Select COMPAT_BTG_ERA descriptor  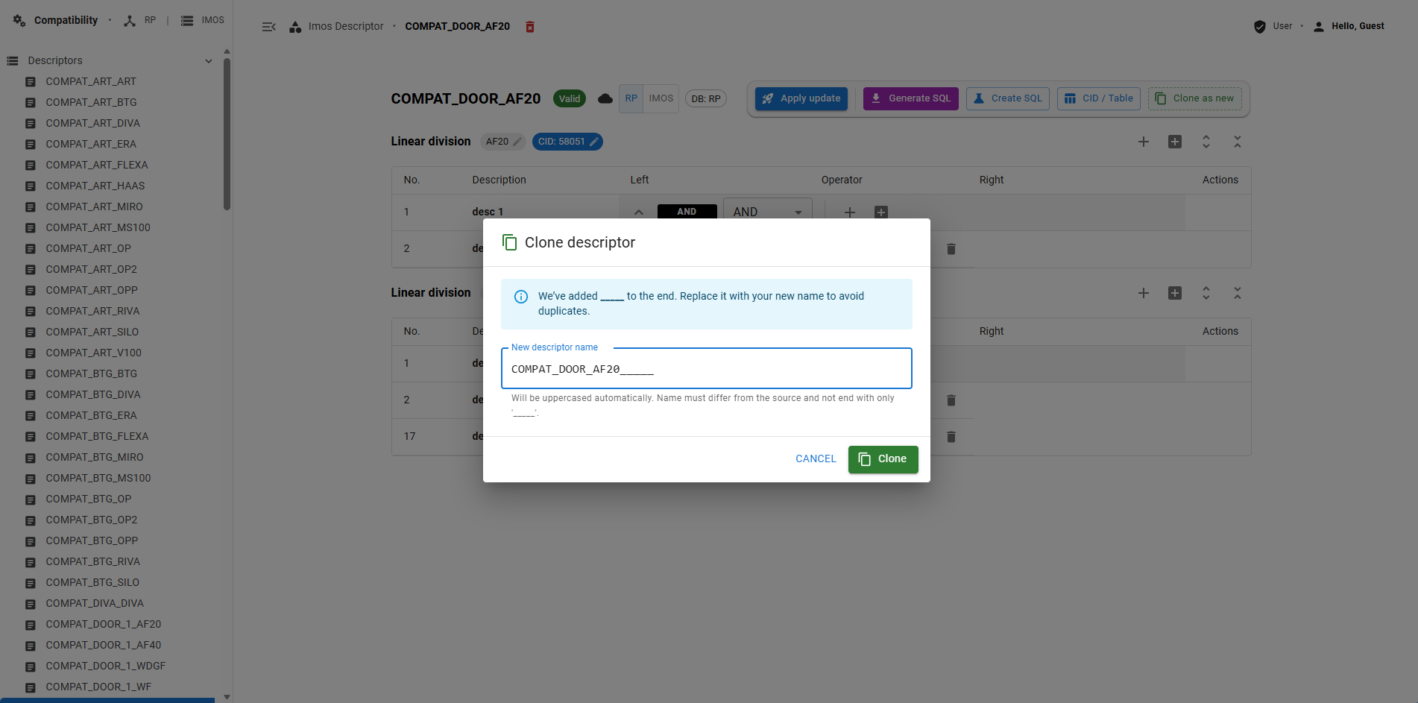(x=92, y=416)
